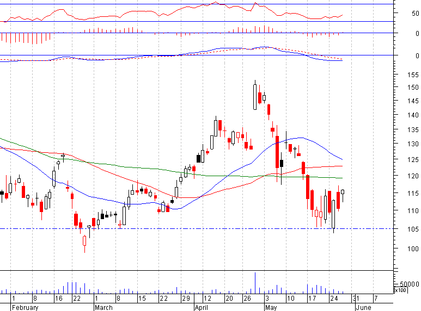Select date label 24 in May

tap(334, 298)
